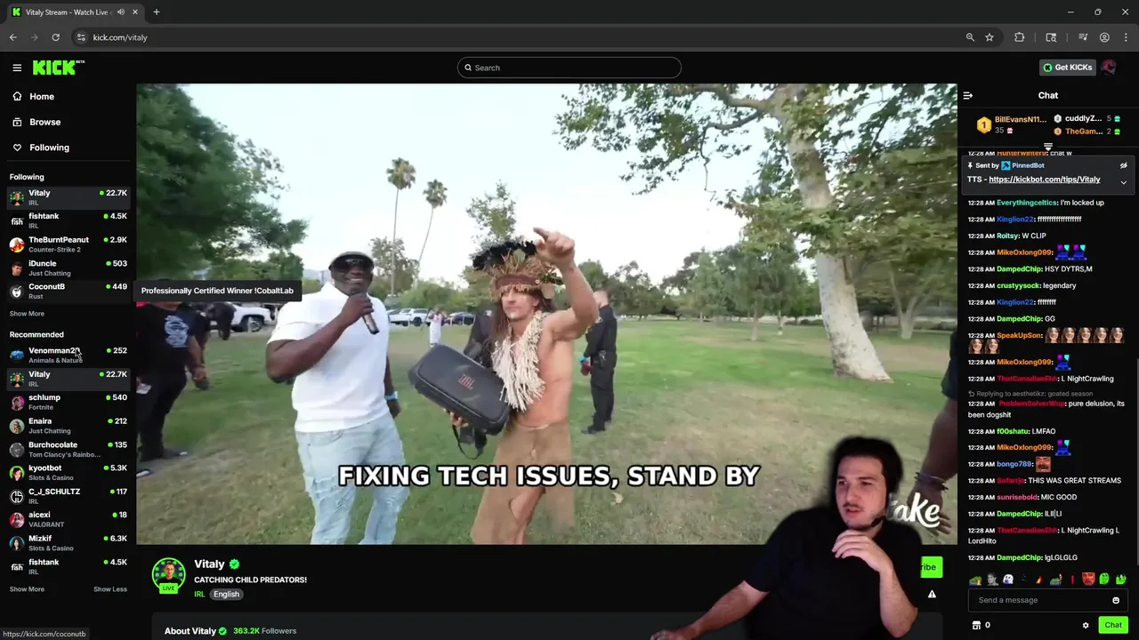
Task: Expand the gift leaderboard handle
Action: (x=1048, y=148)
